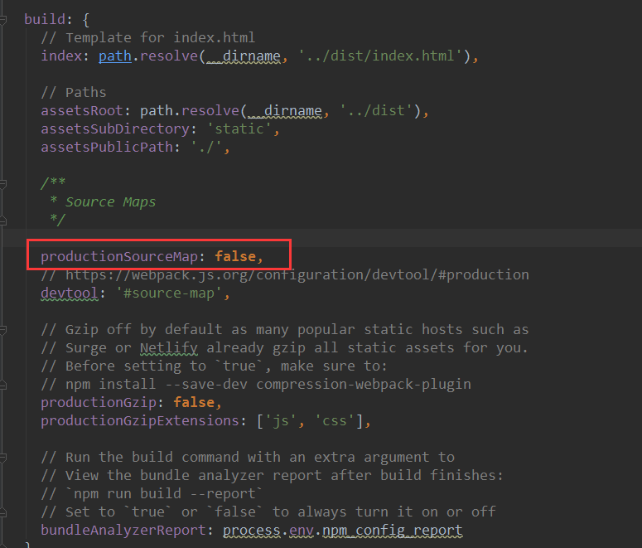The height and width of the screenshot is (548, 642).
Task: Click the 'bundleAnalyzerReport' key
Action: pos(123,531)
